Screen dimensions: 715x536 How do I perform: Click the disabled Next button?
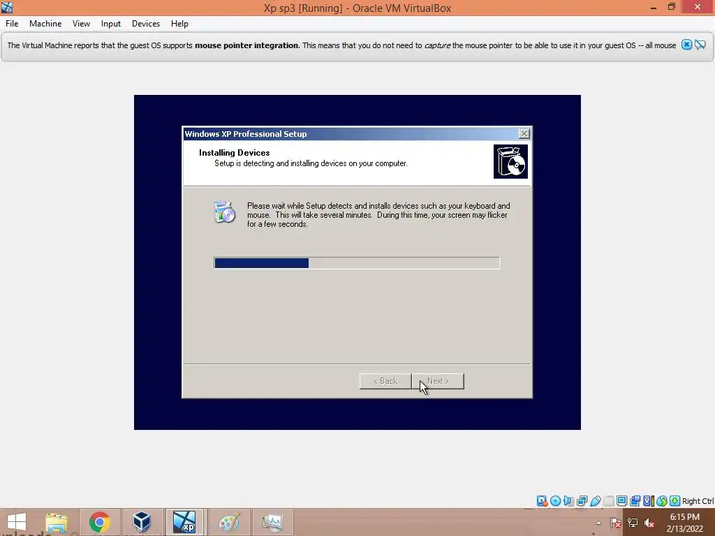point(438,381)
